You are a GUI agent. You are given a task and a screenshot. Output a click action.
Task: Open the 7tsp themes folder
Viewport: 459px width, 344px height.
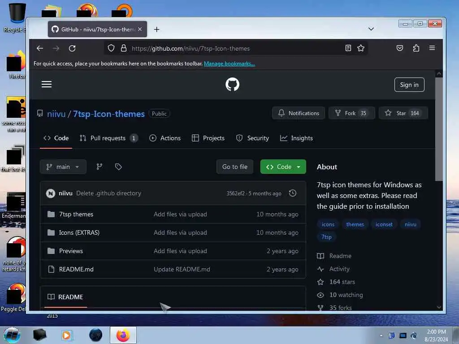point(76,215)
